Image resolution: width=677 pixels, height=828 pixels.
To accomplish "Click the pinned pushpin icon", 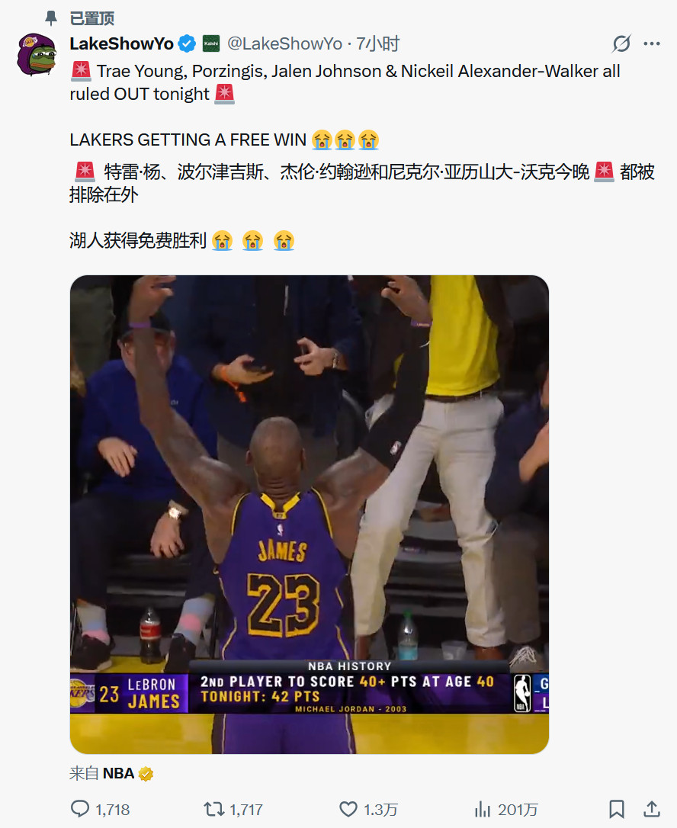I will pyautogui.click(x=50, y=18).
